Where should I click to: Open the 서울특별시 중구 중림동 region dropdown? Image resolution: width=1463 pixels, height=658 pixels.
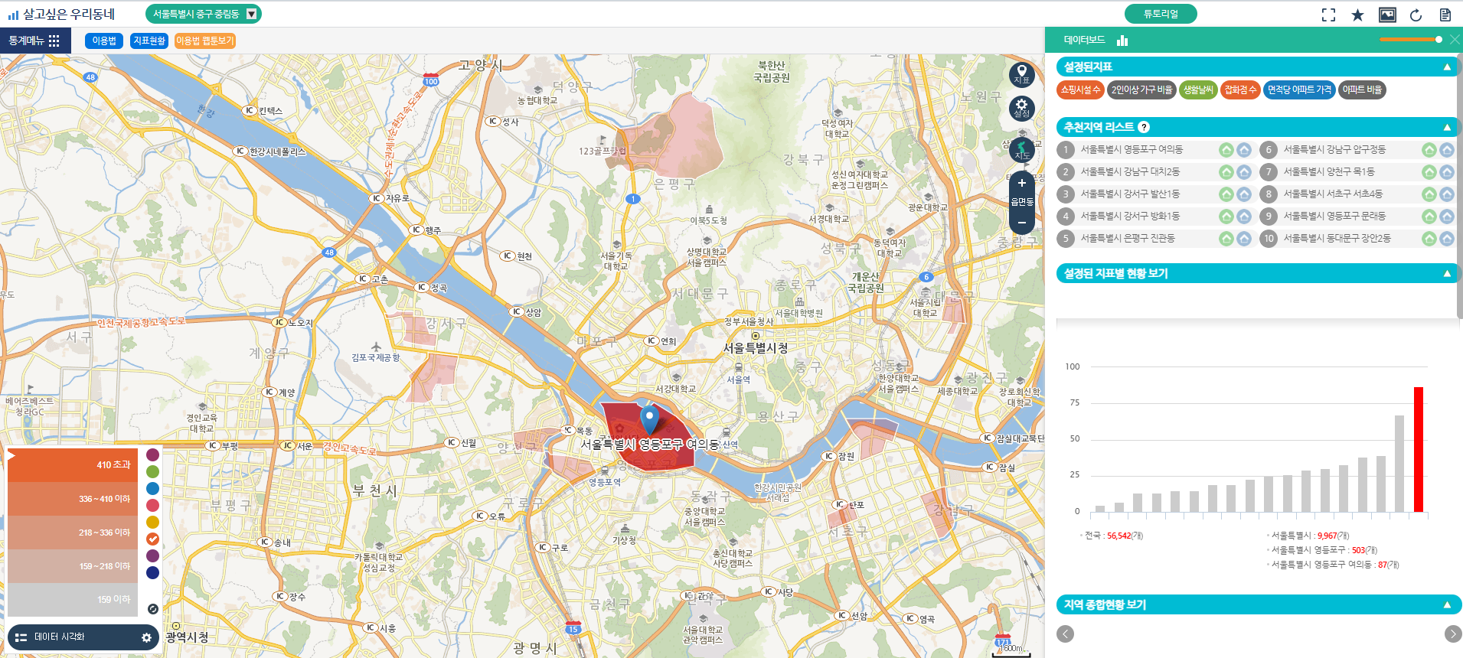click(203, 14)
